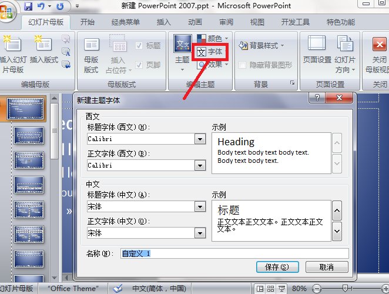Open the 颜色 (Colors) theme dropdown
Image resolution: width=389 pixels, height=294 pixels.
213,38
